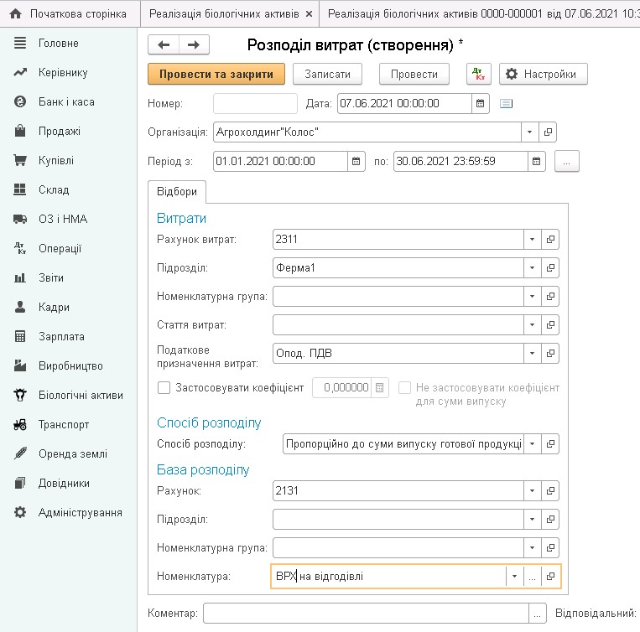Click the Дт/Кт postings icon button
This screenshot has width=640, height=632.
pos(479,74)
